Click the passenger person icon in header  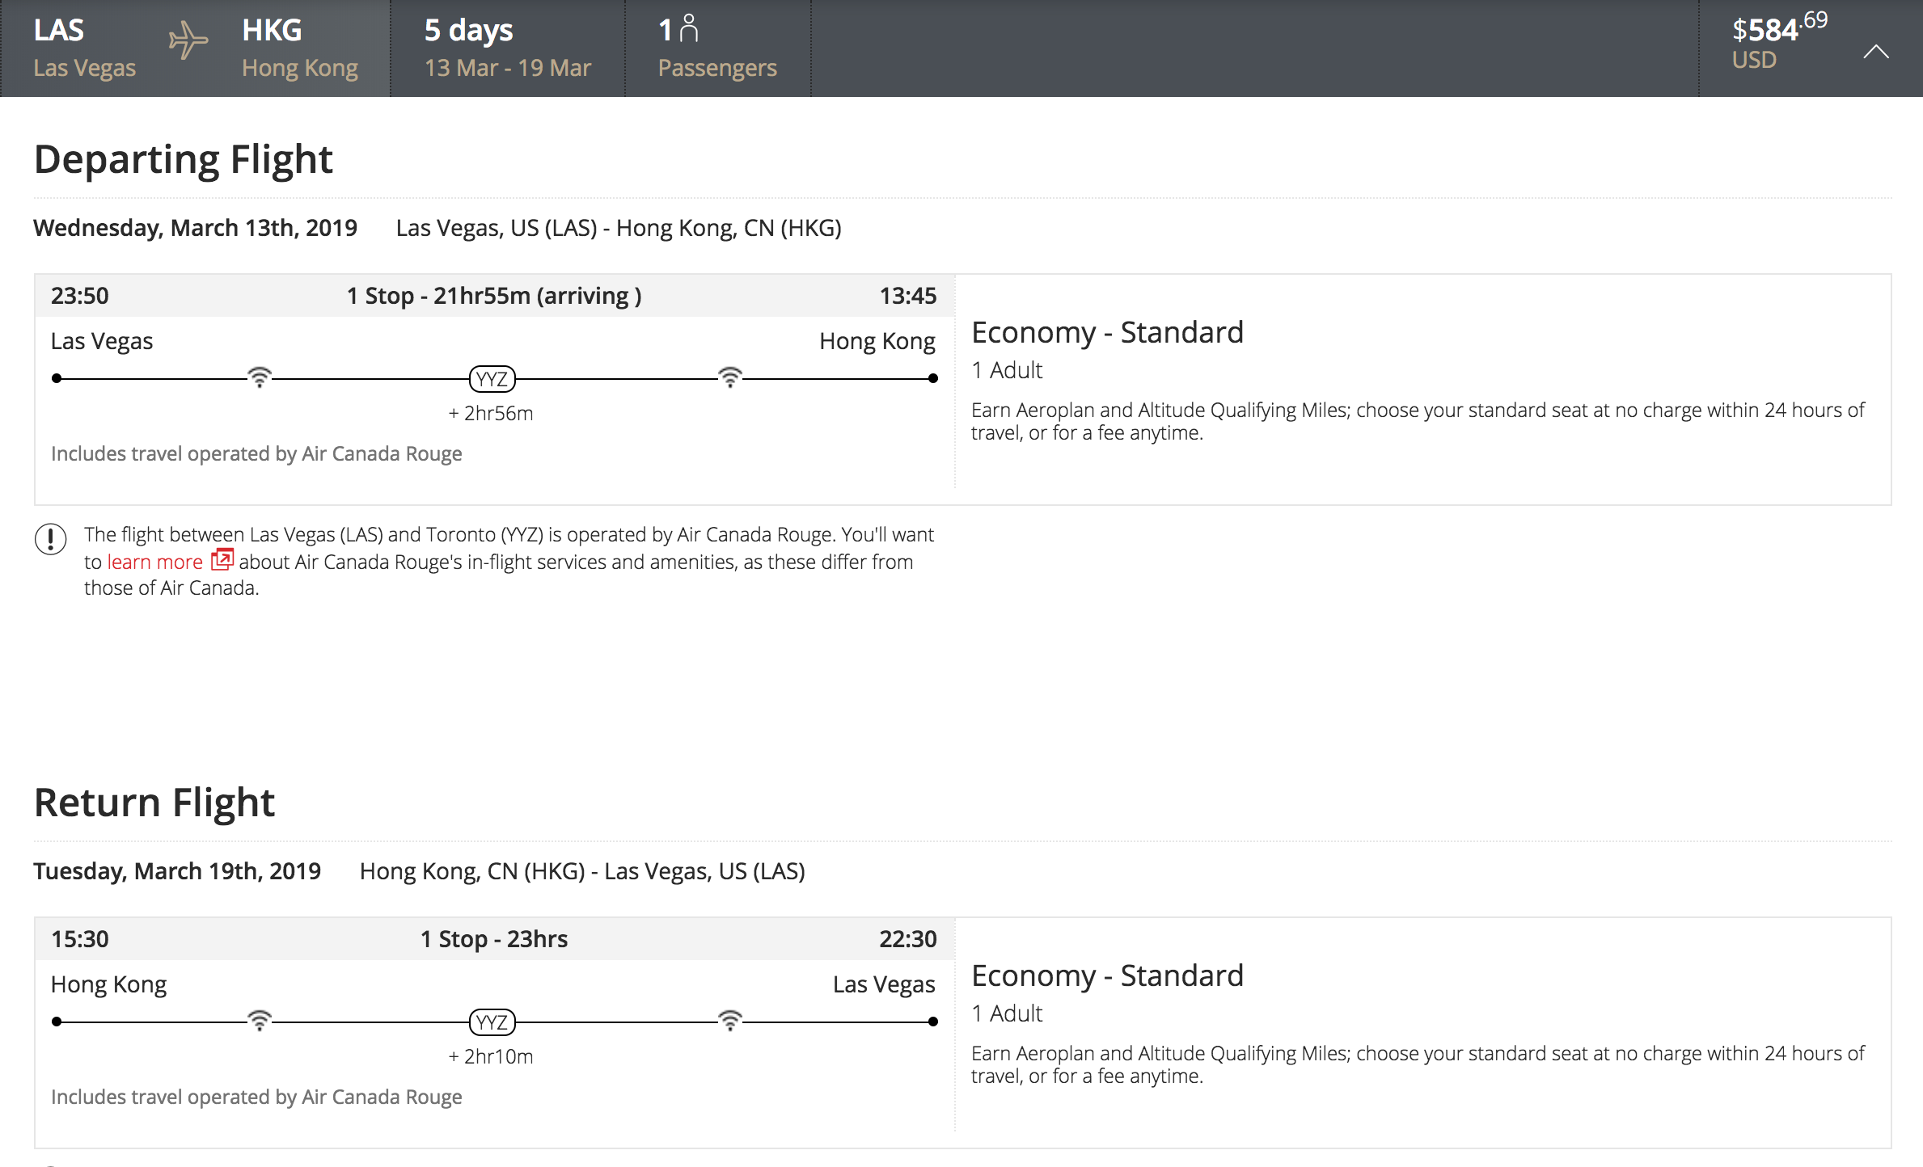689,28
